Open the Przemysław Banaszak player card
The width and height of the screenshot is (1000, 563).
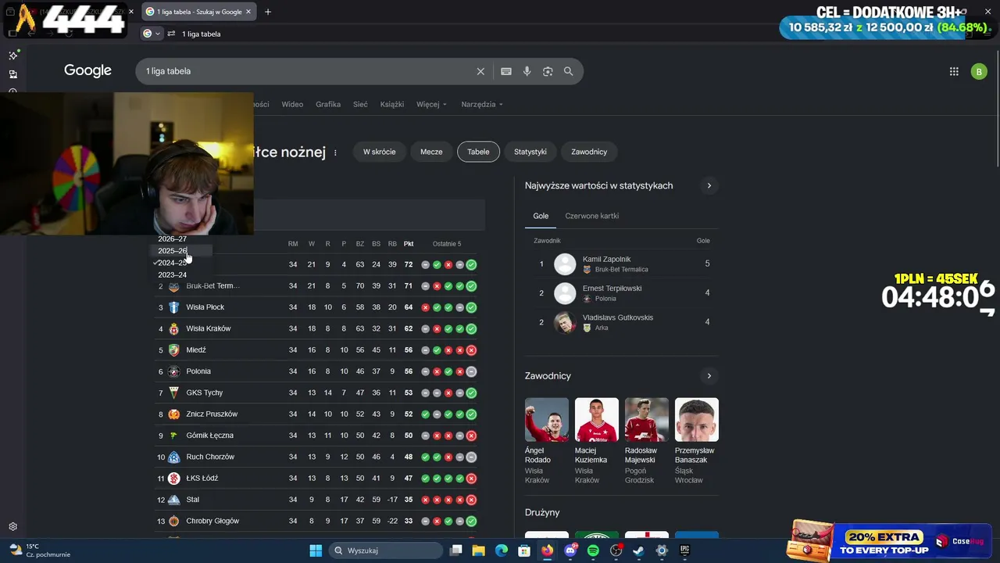coord(696,441)
